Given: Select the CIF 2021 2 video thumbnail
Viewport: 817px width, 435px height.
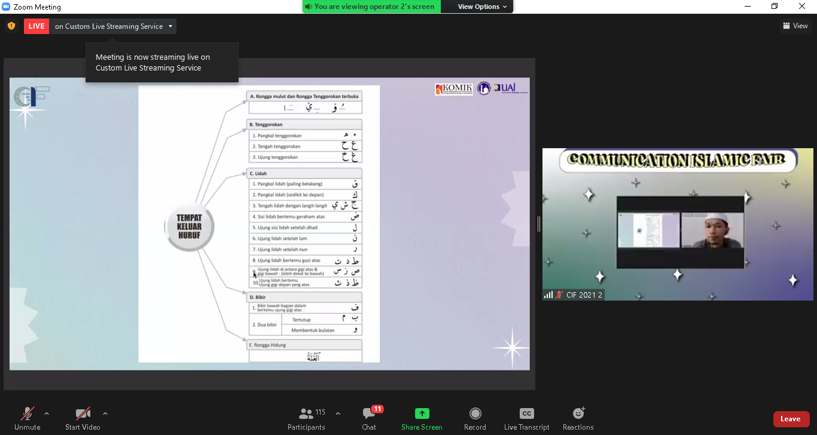Looking at the screenshot, I should click(x=678, y=224).
